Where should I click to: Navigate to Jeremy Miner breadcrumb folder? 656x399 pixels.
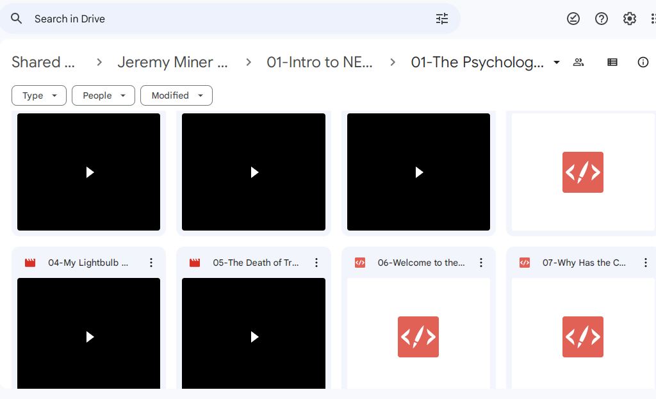pyautogui.click(x=172, y=62)
